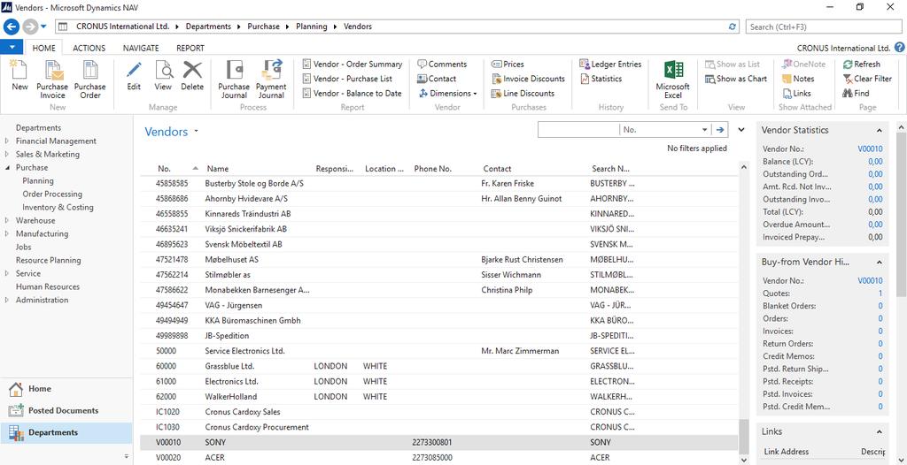
Task: Click the vendor list vertical scrollbar thumb
Action: click(x=744, y=436)
